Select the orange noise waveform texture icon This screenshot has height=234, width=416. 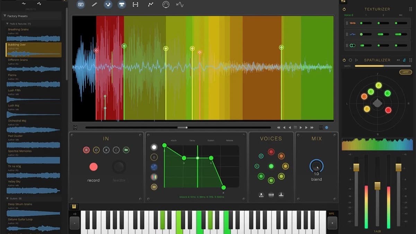[x=353, y=23]
